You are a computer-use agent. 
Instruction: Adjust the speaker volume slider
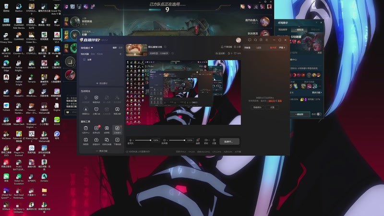click(177, 140)
